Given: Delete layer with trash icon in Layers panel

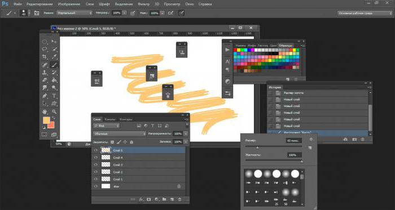Looking at the screenshot, I should click(179, 199).
